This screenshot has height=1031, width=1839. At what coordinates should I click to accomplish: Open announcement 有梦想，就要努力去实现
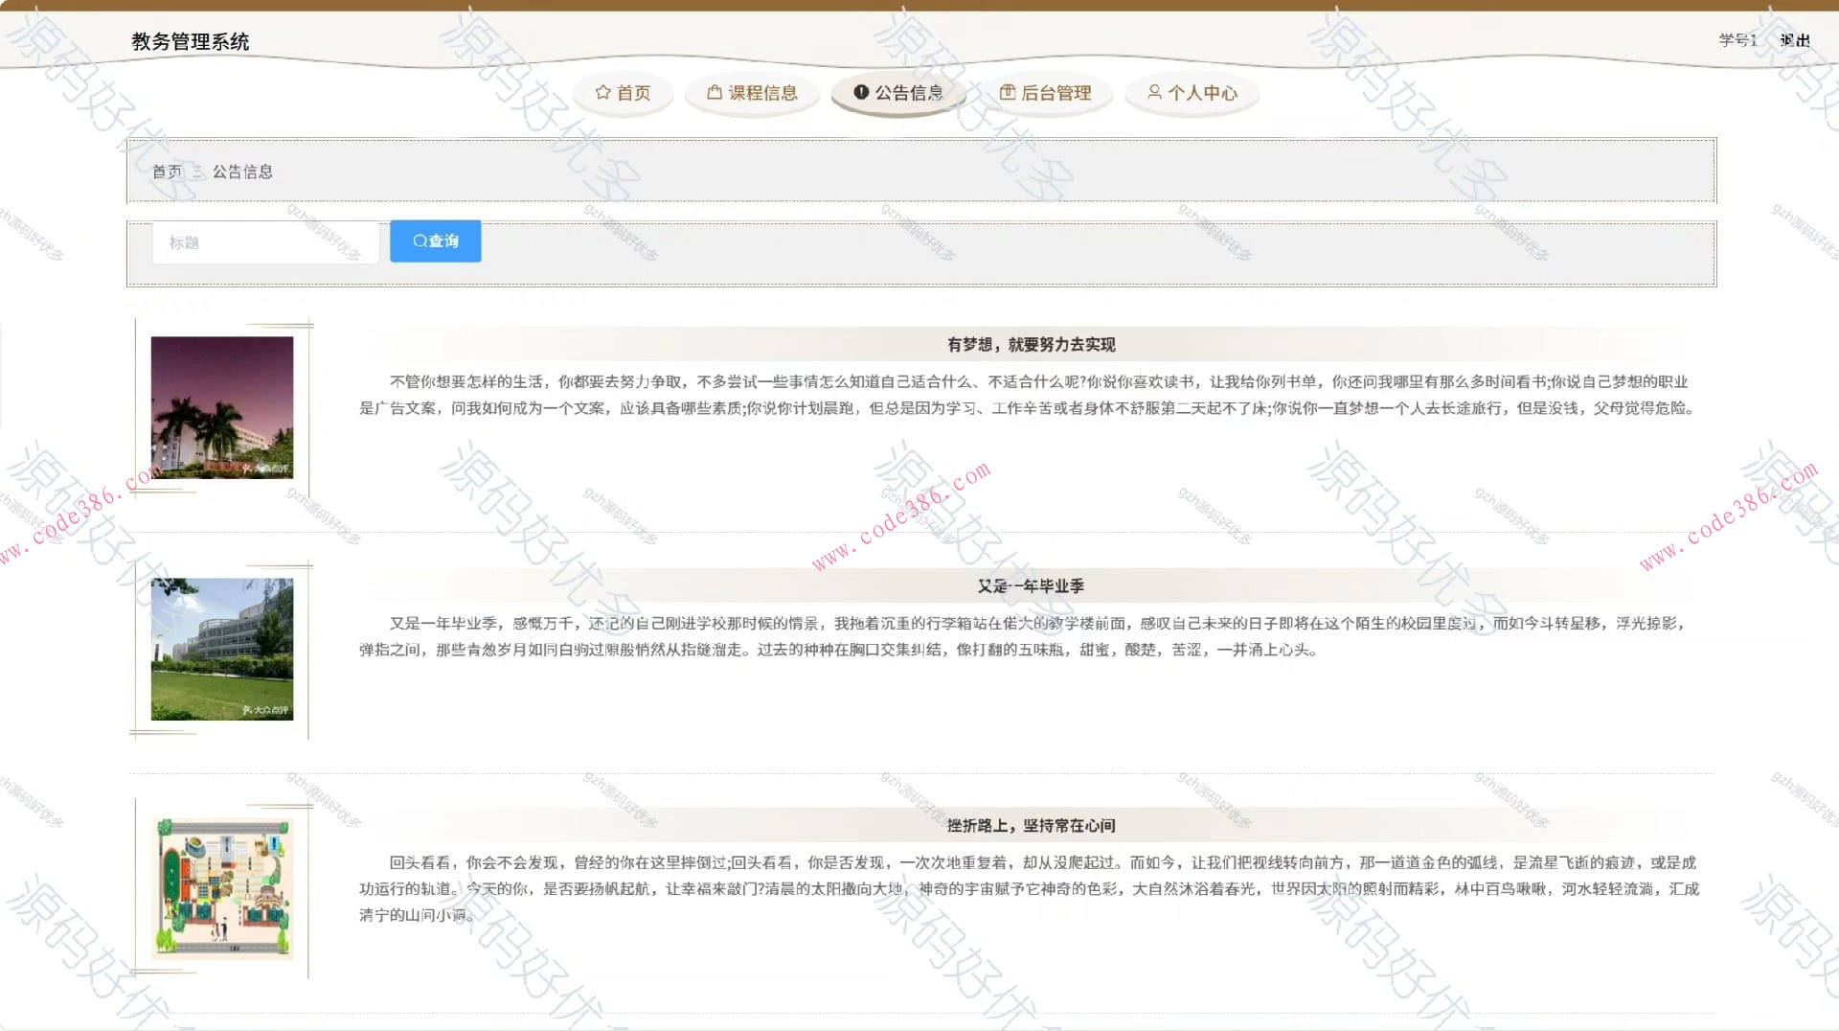(x=1033, y=344)
